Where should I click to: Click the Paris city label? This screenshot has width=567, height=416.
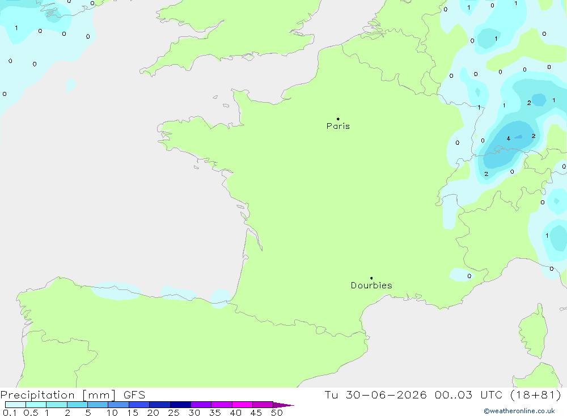338,126
